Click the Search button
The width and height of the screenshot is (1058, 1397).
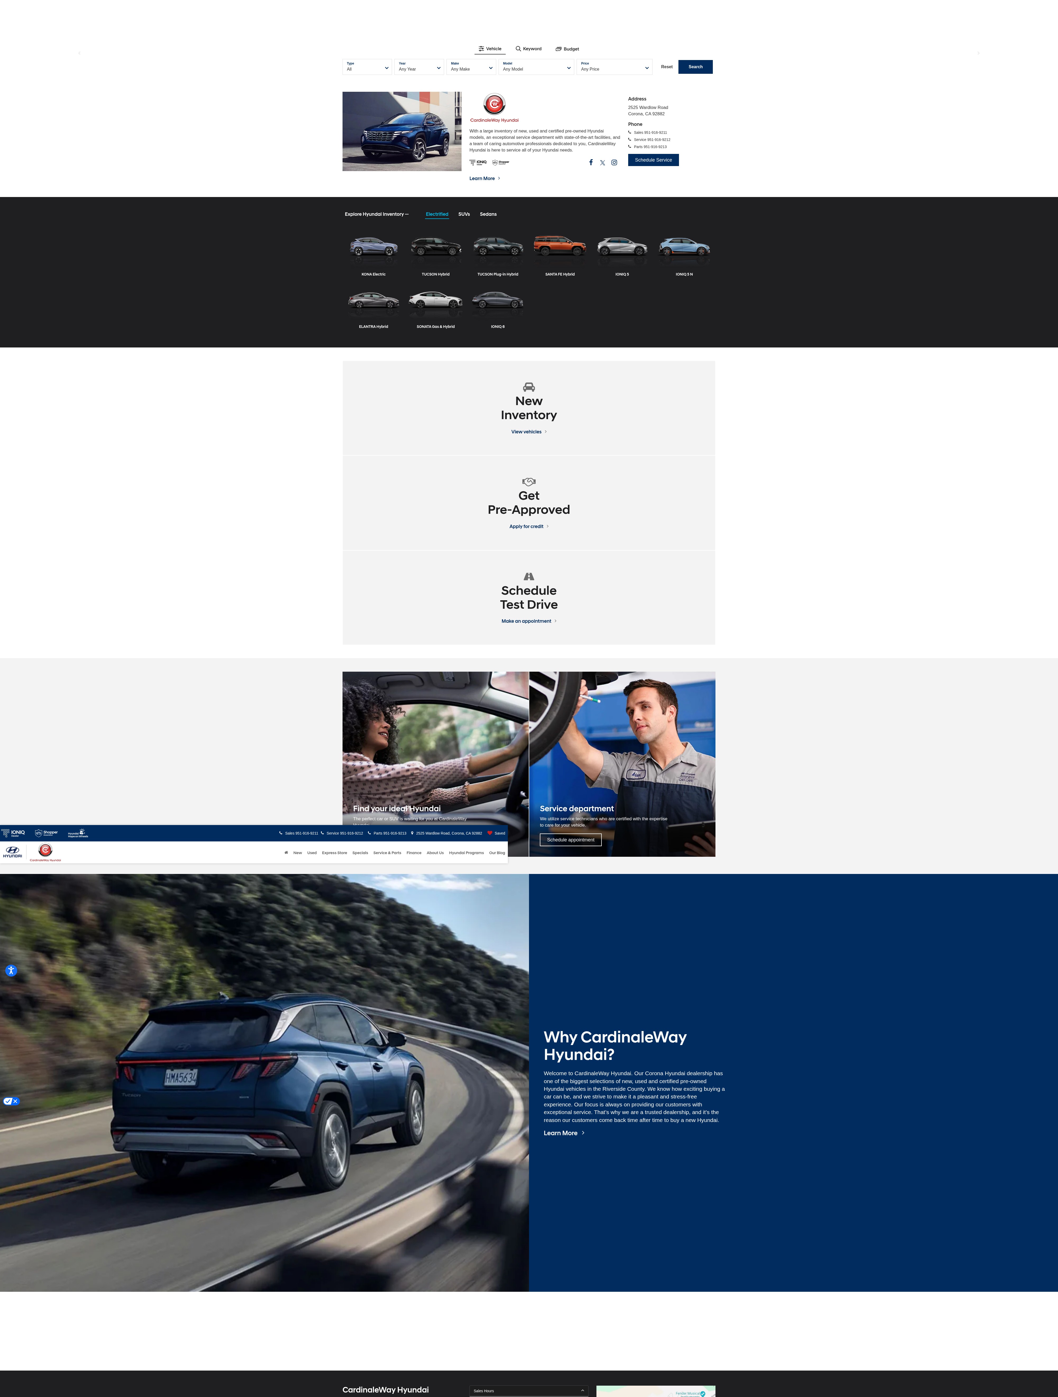pos(695,67)
